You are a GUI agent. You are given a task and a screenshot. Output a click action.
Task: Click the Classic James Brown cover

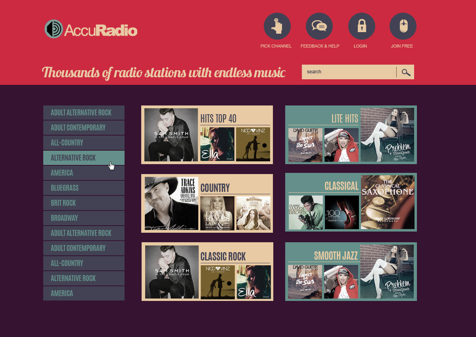point(306,213)
